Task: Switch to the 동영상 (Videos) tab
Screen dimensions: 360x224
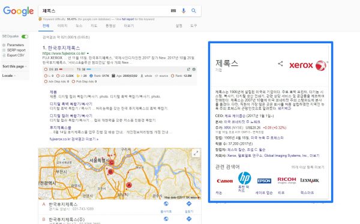Action: click(x=110, y=26)
